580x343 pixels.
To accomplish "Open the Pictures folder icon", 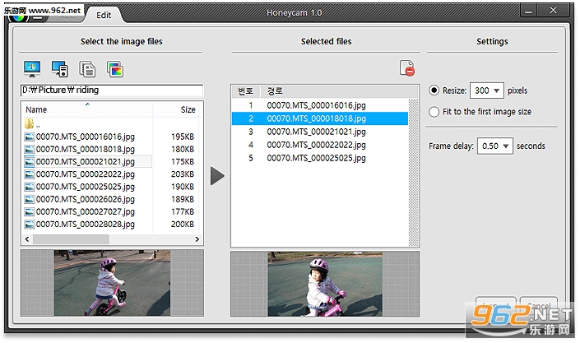I will (115, 69).
